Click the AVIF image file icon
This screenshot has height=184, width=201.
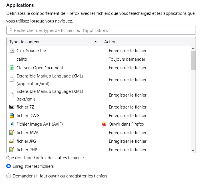coord(12,124)
